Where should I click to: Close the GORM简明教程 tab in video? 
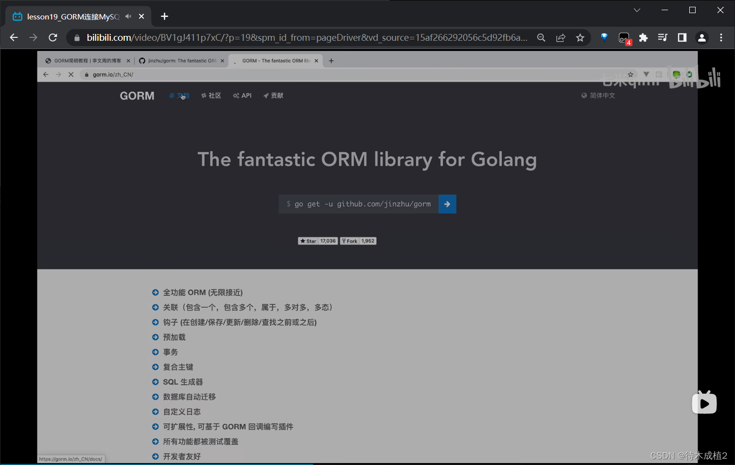pyautogui.click(x=128, y=61)
